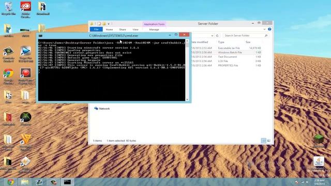Open the View ribbon tab
The width and height of the screenshot is (331, 186).
[136, 29]
